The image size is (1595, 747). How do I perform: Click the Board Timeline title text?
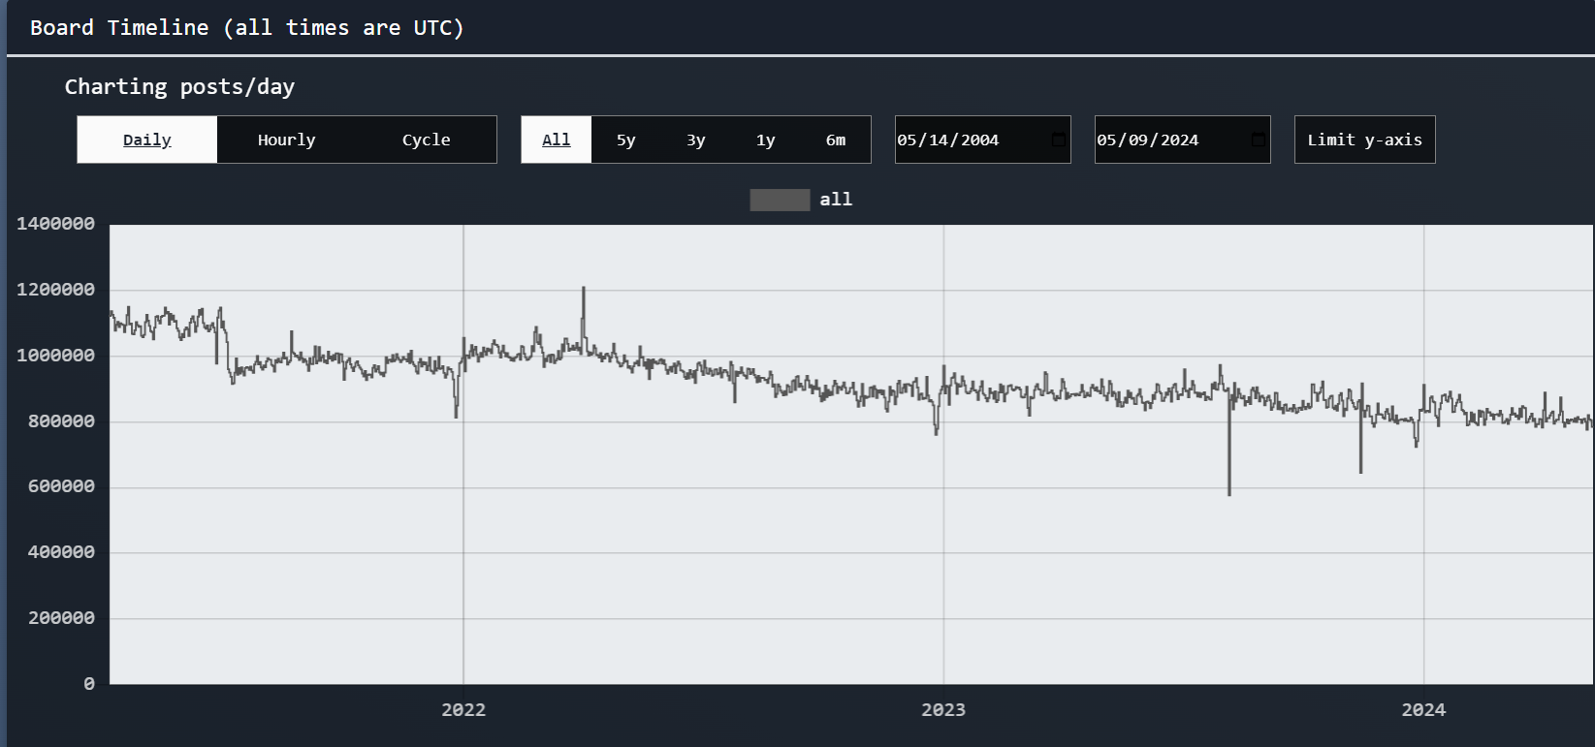point(247,28)
